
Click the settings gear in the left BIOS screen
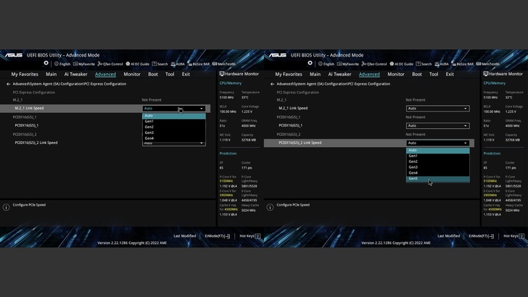[46, 63]
